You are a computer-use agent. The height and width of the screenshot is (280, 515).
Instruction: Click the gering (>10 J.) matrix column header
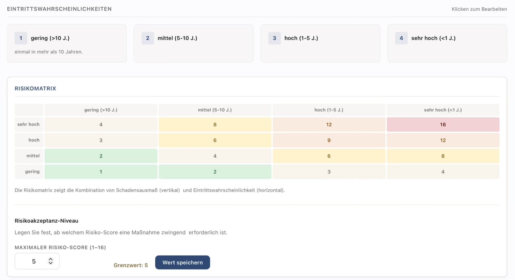[x=101, y=110]
